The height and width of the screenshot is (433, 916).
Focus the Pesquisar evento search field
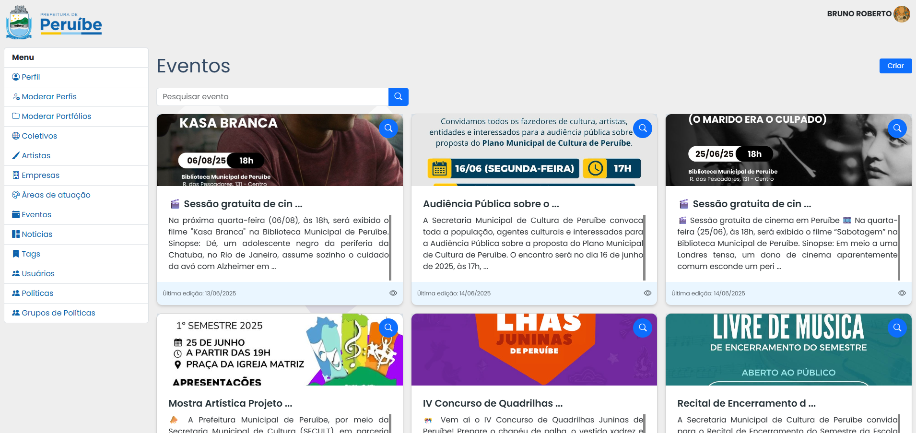272,97
